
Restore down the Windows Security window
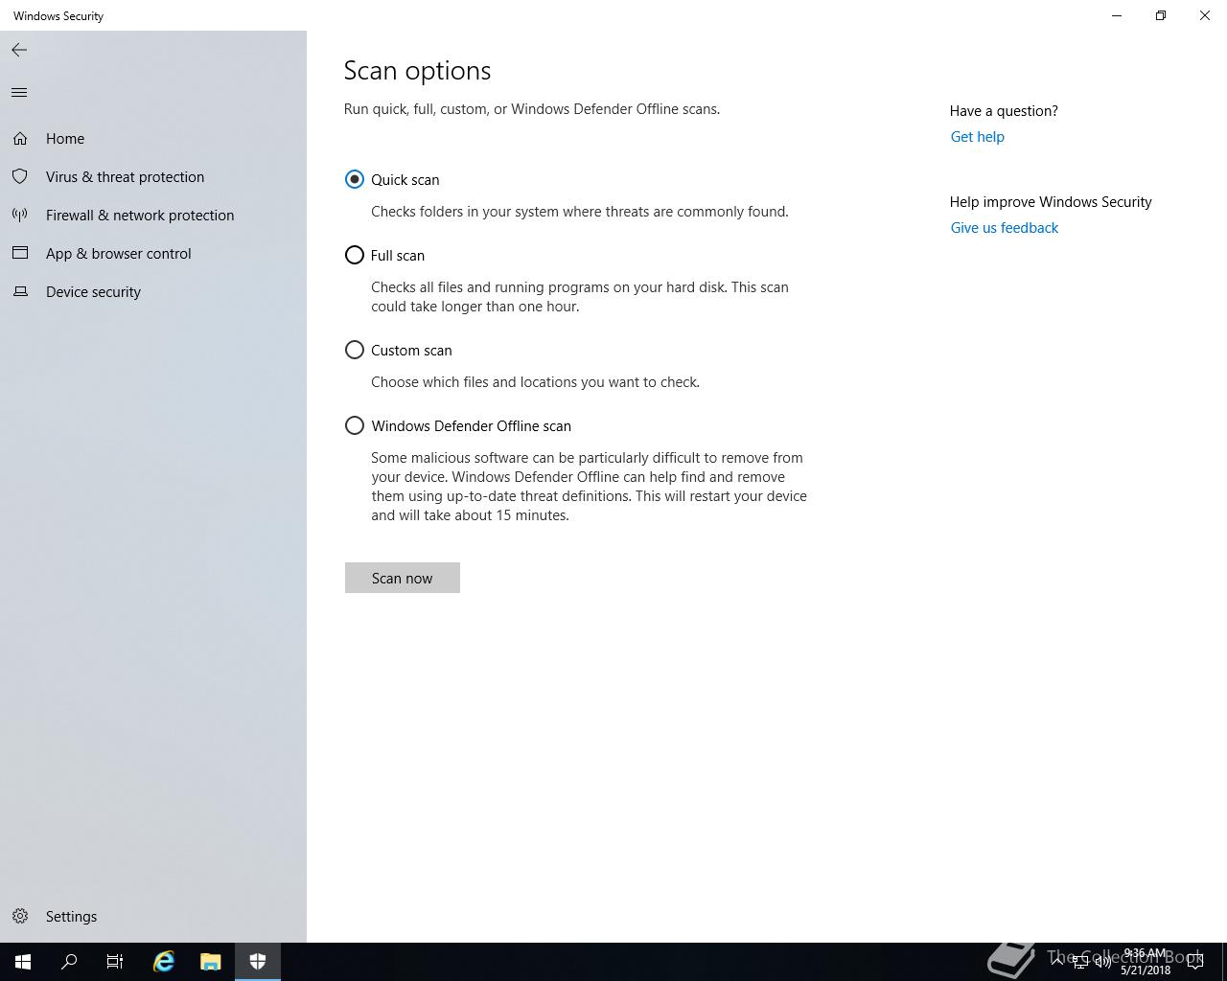coord(1161,15)
